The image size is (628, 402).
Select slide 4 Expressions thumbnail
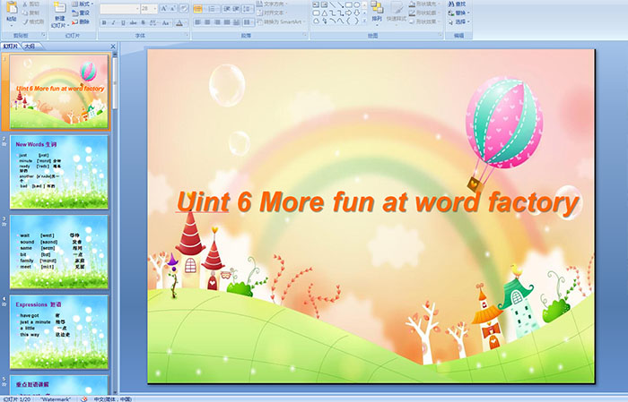[59, 331]
